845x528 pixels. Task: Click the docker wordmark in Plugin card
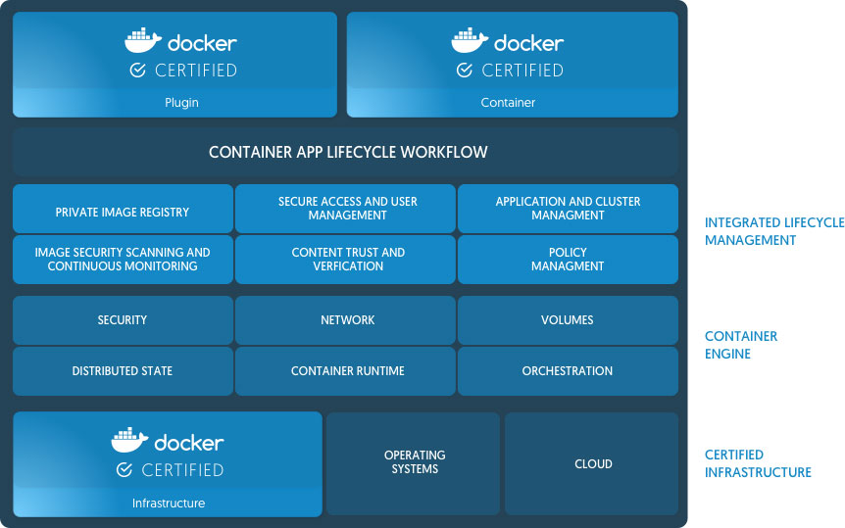point(202,43)
